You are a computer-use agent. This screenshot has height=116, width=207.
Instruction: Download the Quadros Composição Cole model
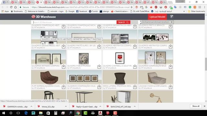click(x=99, y=87)
